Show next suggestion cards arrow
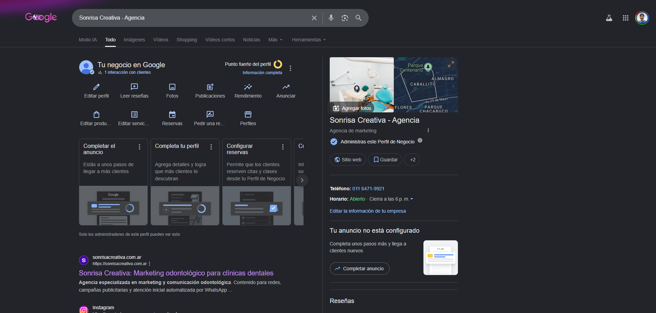Viewport: 656px width, 313px height. coord(302,180)
